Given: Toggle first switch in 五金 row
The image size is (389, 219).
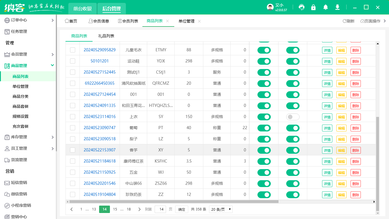Looking at the screenshot, I should (x=264, y=173).
